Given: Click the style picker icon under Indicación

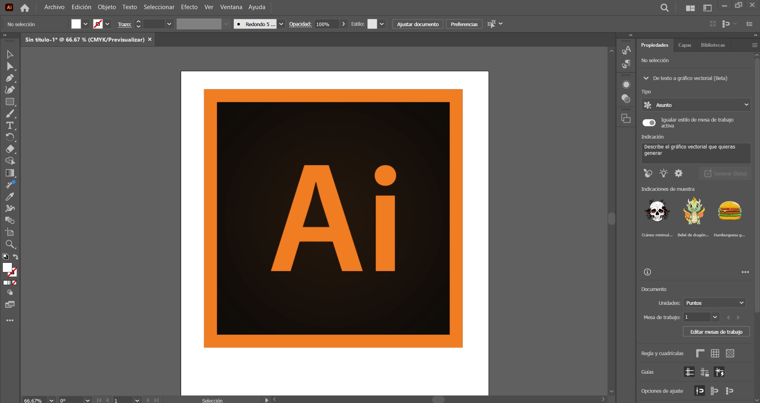Looking at the screenshot, I should tap(648, 173).
